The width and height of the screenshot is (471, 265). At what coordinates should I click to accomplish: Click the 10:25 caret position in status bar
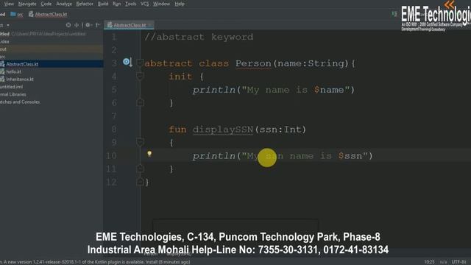pos(429,262)
